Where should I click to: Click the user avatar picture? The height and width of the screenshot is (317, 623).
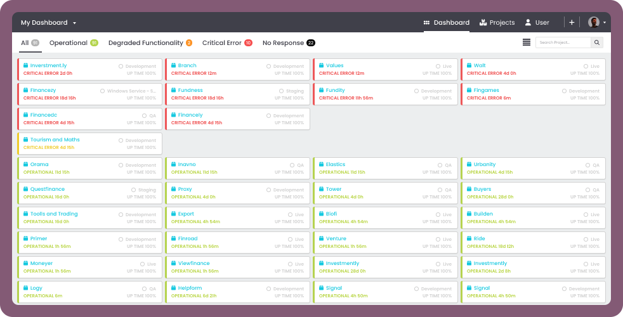(x=594, y=22)
